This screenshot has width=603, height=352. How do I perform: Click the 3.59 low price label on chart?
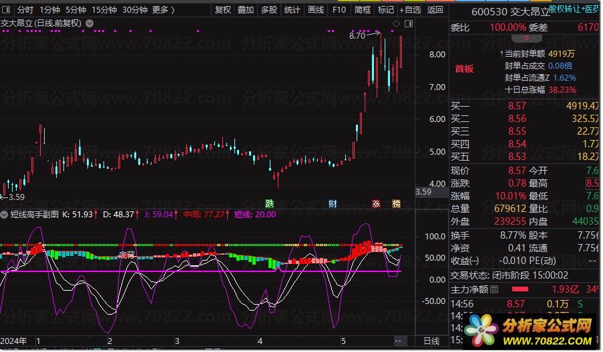(x=17, y=197)
